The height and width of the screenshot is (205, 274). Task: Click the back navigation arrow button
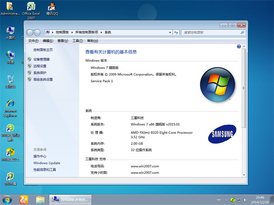30,32
